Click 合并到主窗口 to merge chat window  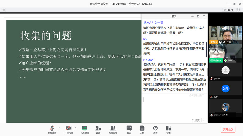pos(197,96)
